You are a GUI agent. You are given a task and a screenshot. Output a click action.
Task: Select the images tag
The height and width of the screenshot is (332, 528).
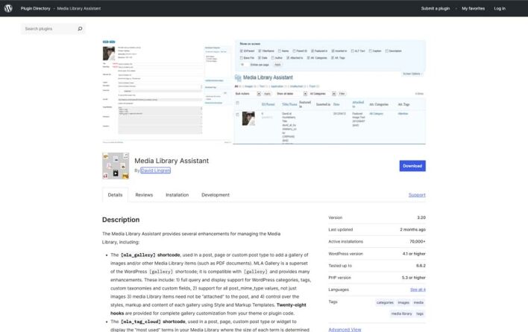403,303
